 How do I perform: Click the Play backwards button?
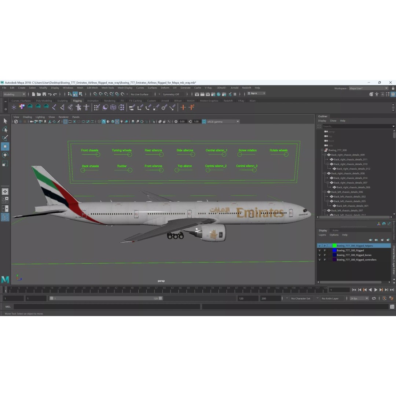coord(370,290)
